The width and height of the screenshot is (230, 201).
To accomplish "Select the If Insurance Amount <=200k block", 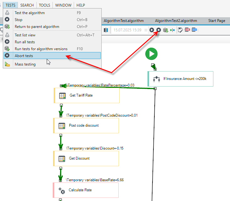I will 180,79.
